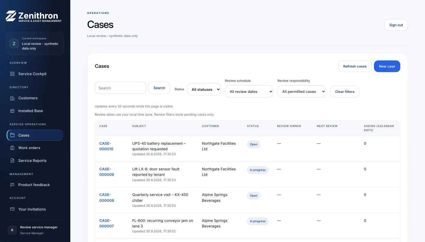Click the Customers building icon

(12, 98)
